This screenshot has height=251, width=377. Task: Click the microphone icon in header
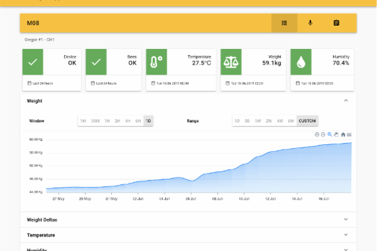tap(310, 23)
